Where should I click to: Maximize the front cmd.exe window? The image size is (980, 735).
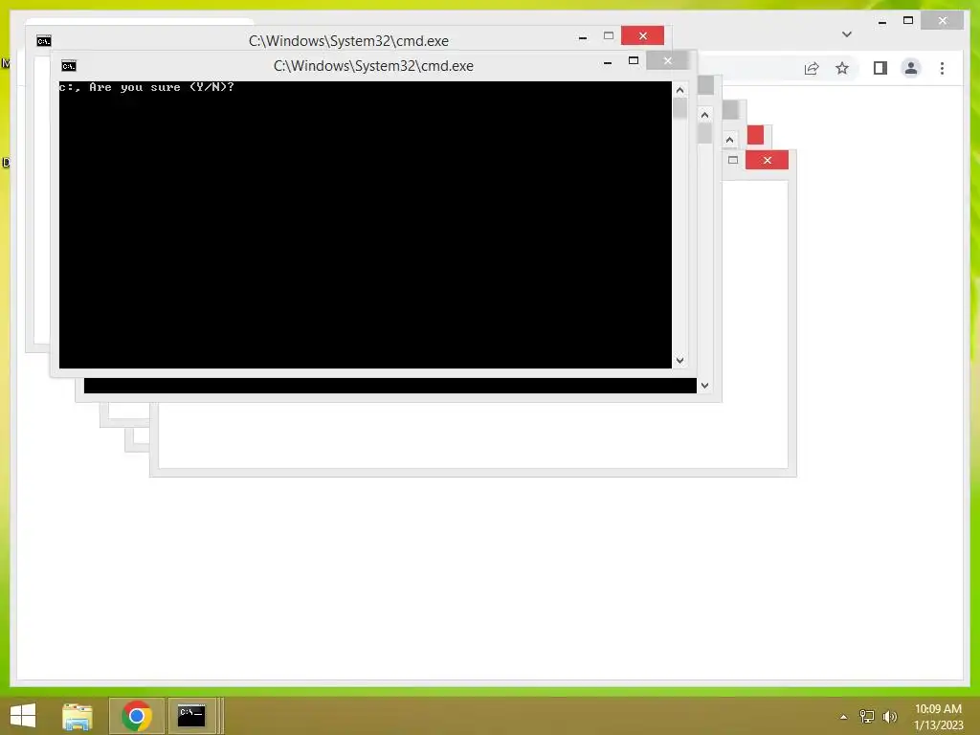634,60
